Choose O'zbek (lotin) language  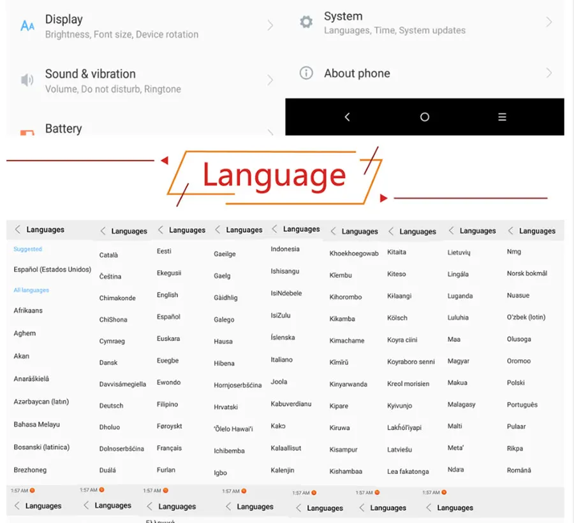click(x=526, y=317)
